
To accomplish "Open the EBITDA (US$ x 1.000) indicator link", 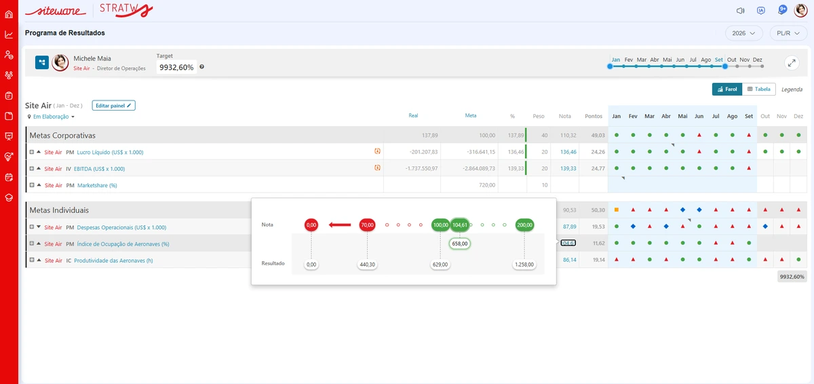I will pyautogui.click(x=99, y=168).
